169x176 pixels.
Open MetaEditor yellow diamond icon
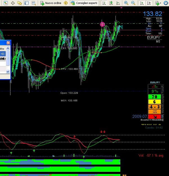tap(66, 3)
